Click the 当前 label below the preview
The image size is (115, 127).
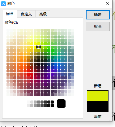tap(98, 117)
